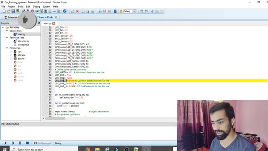Click the LCD_WIDTH code line
The image size is (268, 151).
[80, 72]
